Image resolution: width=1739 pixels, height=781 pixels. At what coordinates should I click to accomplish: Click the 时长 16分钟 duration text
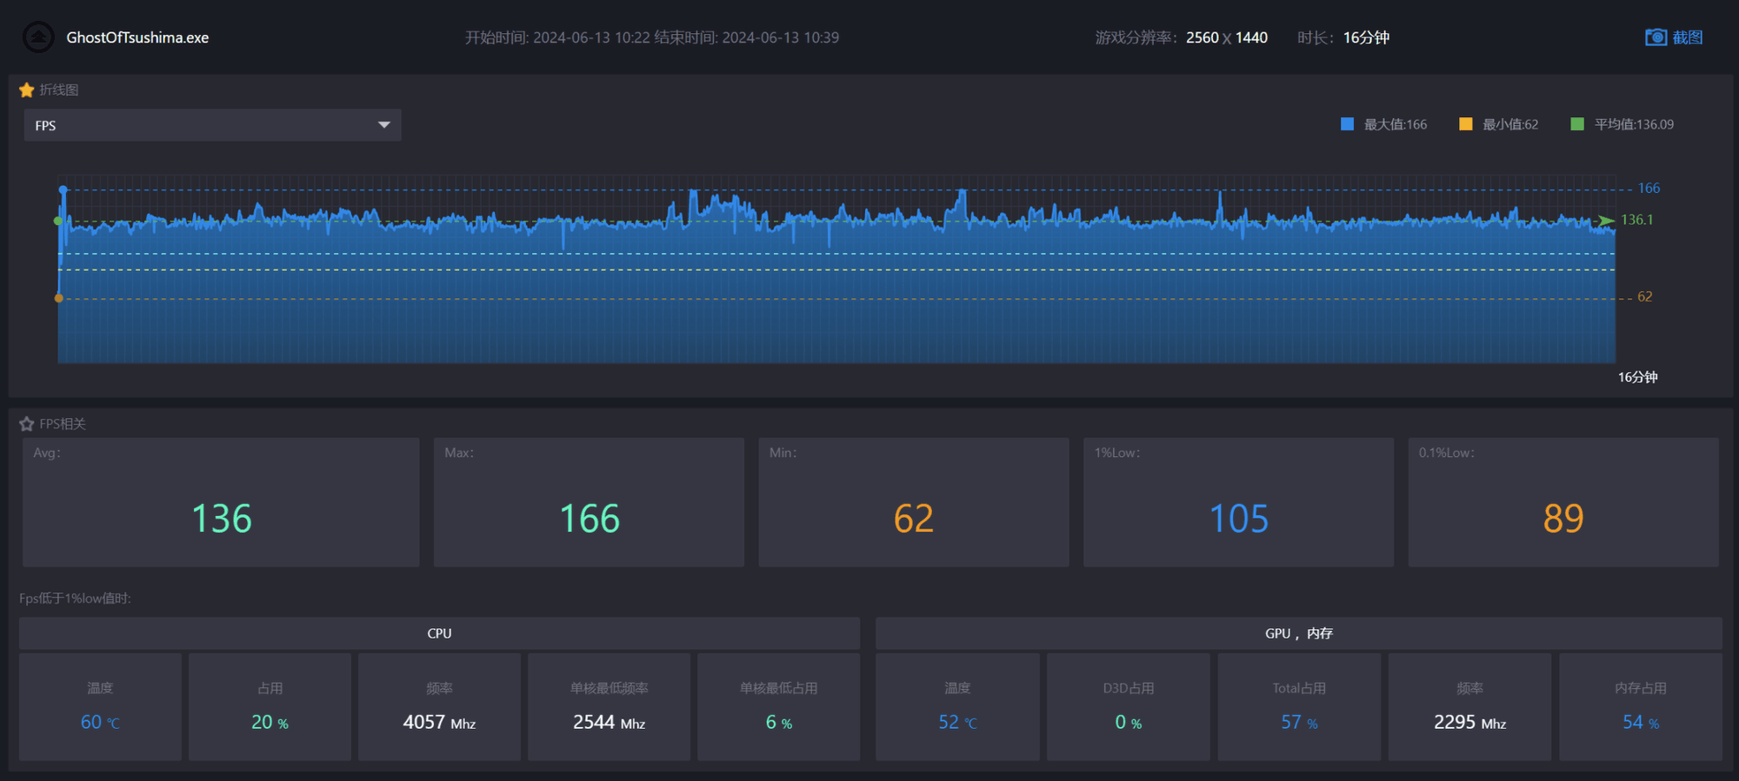(x=1343, y=37)
